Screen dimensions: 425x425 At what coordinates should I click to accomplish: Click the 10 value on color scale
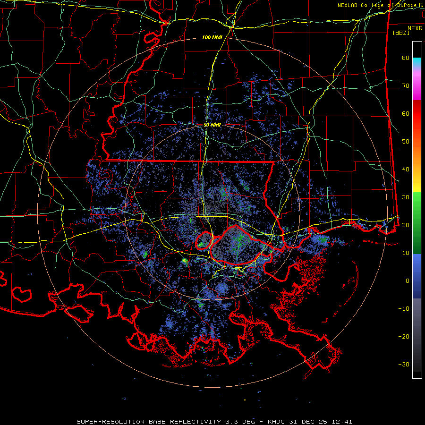[406, 253]
